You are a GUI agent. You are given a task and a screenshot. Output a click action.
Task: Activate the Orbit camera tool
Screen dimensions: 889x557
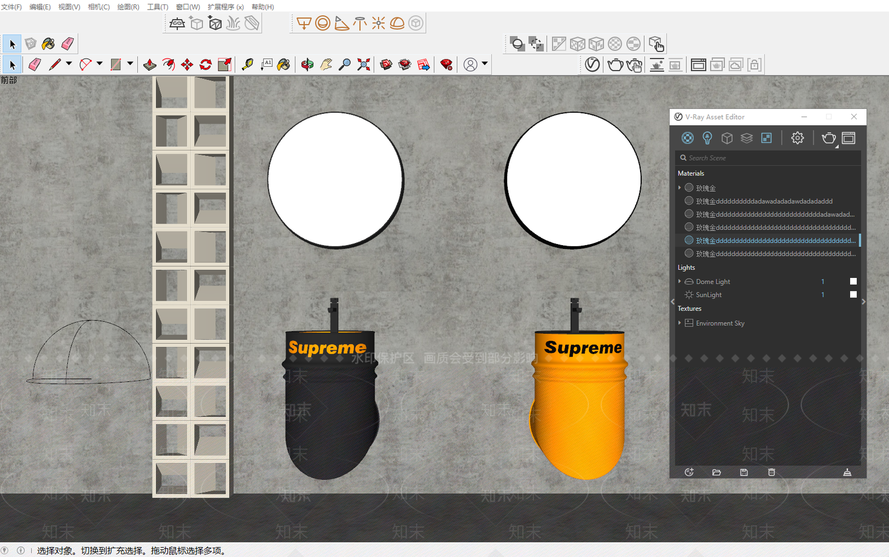pyautogui.click(x=307, y=65)
